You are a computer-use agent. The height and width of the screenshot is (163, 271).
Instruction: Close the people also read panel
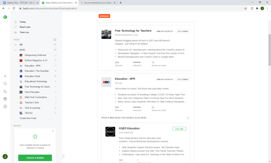[x=188, y=118]
